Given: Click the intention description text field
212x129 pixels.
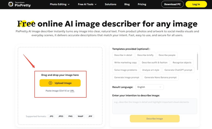Looking at the screenshot, I should (x=154, y=106).
